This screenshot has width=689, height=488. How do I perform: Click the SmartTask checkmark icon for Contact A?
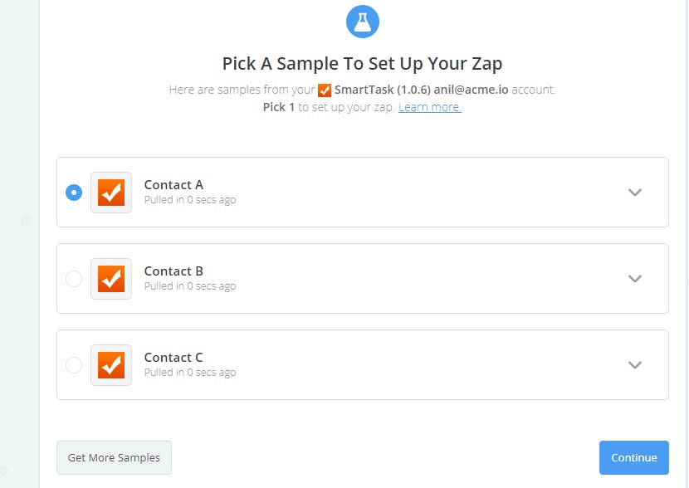(x=111, y=193)
